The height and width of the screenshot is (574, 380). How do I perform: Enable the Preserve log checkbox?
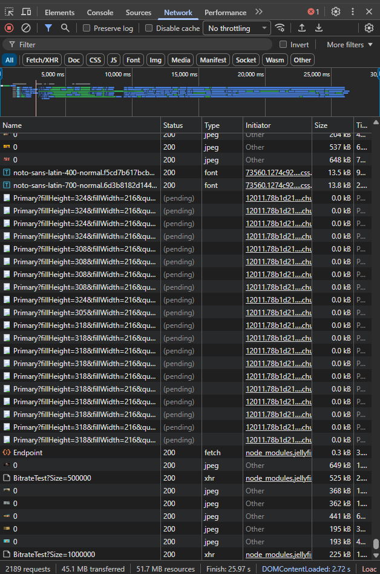[87, 28]
